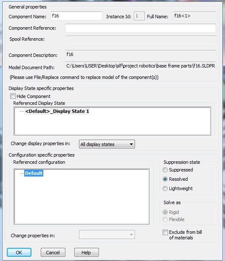Open the Change properties in dropdown
Viewport: 225px width, 261px height.
107,235
